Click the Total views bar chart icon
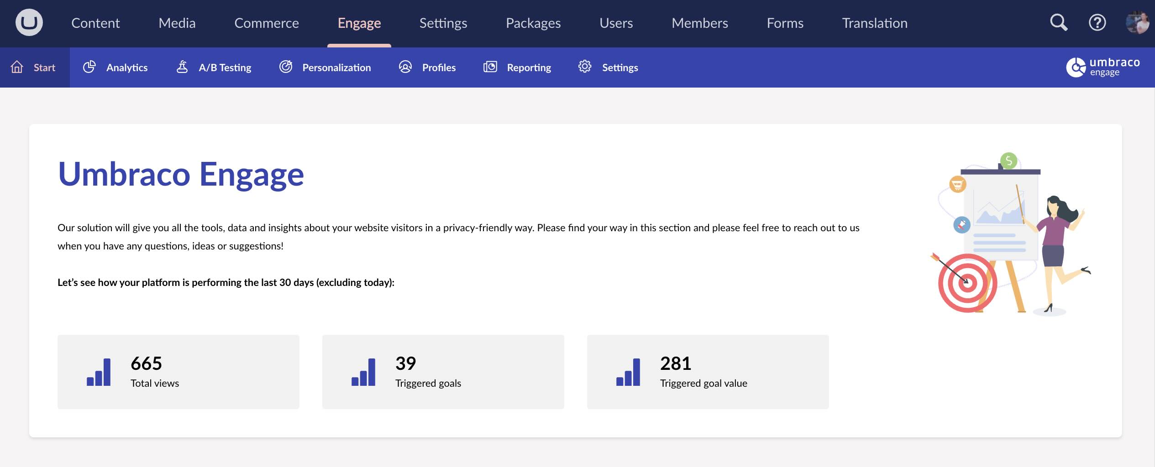 [98, 372]
